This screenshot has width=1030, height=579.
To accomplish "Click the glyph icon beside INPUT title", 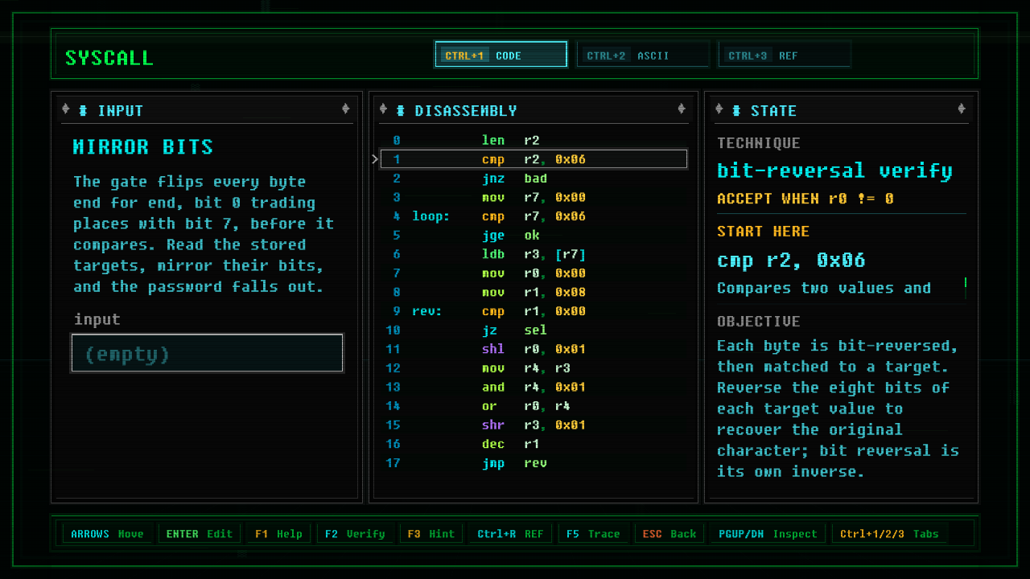I will click(84, 110).
